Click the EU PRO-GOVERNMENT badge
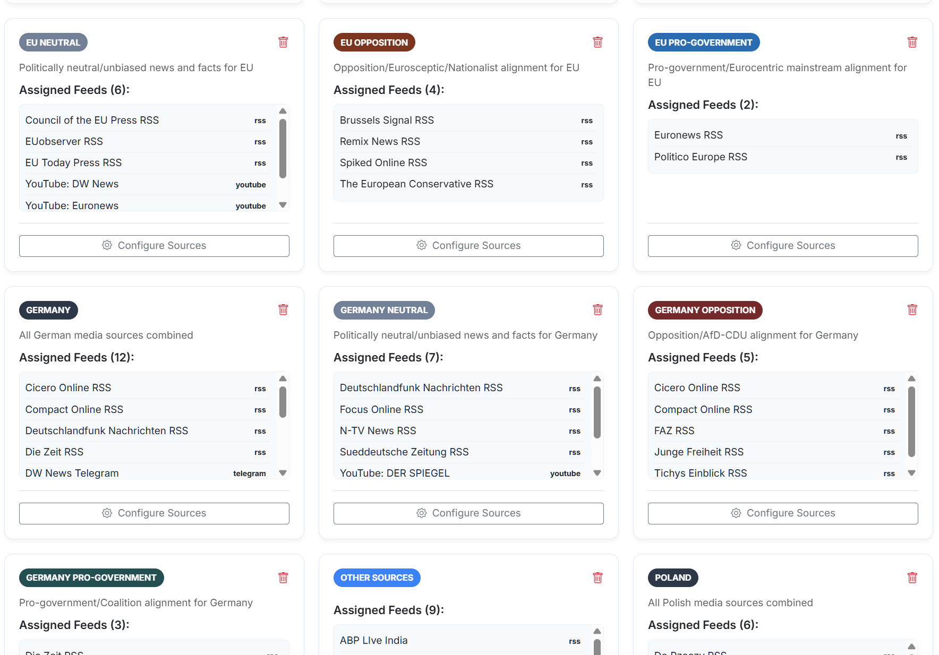 coord(704,42)
